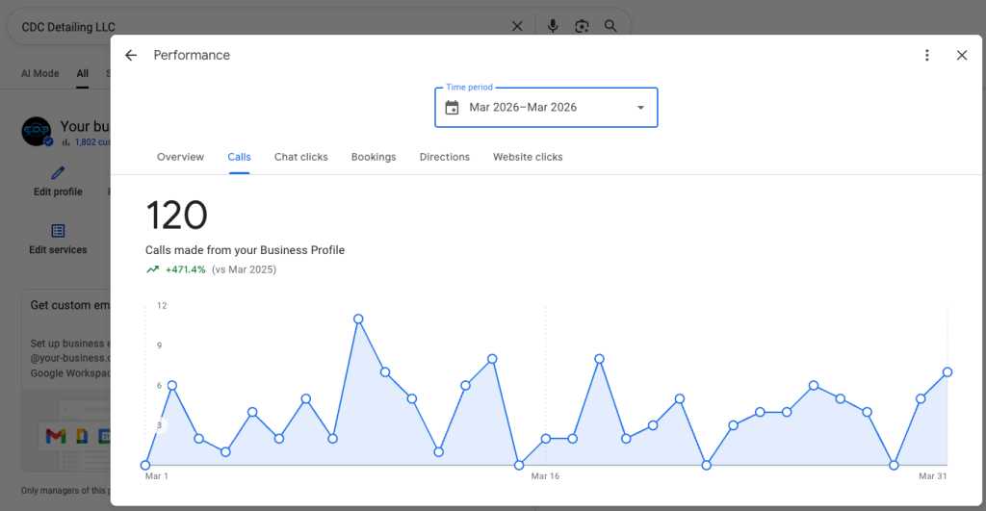Click the magnifying glass search icon
This screenshot has width=986, height=511.
[x=610, y=26]
